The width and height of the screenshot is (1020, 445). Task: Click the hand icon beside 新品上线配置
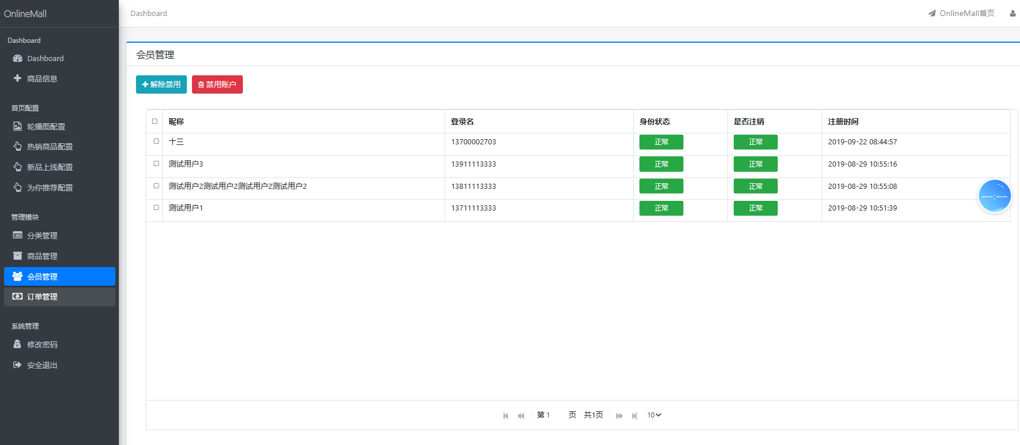point(18,167)
